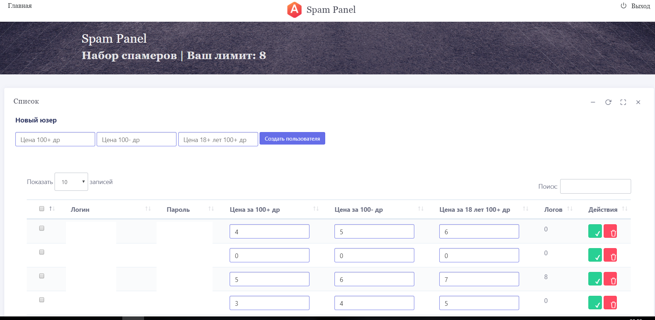Viewport: 655px width, 320px height.
Task: Edit Цена за 100+ др field showing 3
Action: pyautogui.click(x=270, y=303)
